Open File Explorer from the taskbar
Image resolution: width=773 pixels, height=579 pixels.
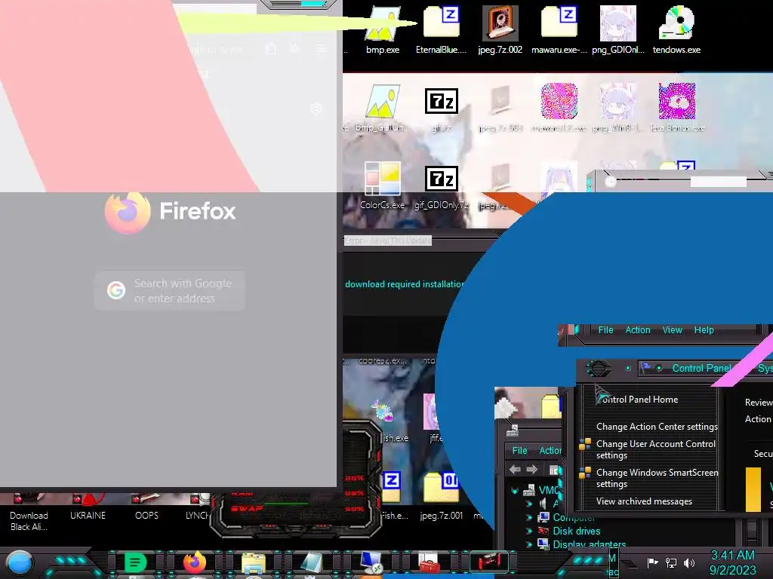tap(254, 563)
